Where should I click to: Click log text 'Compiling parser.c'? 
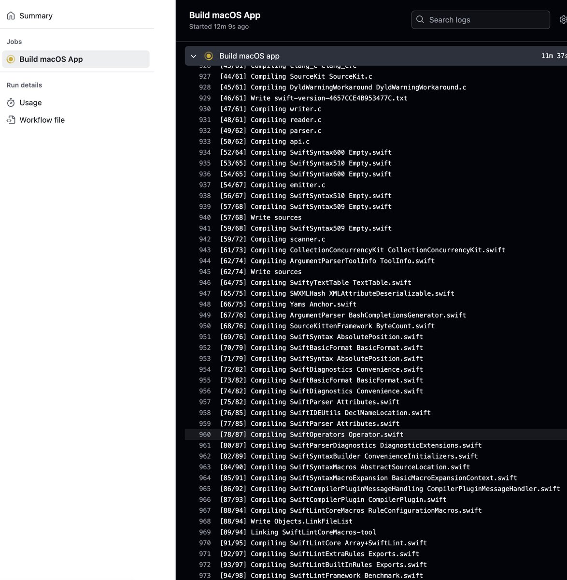click(x=286, y=131)
